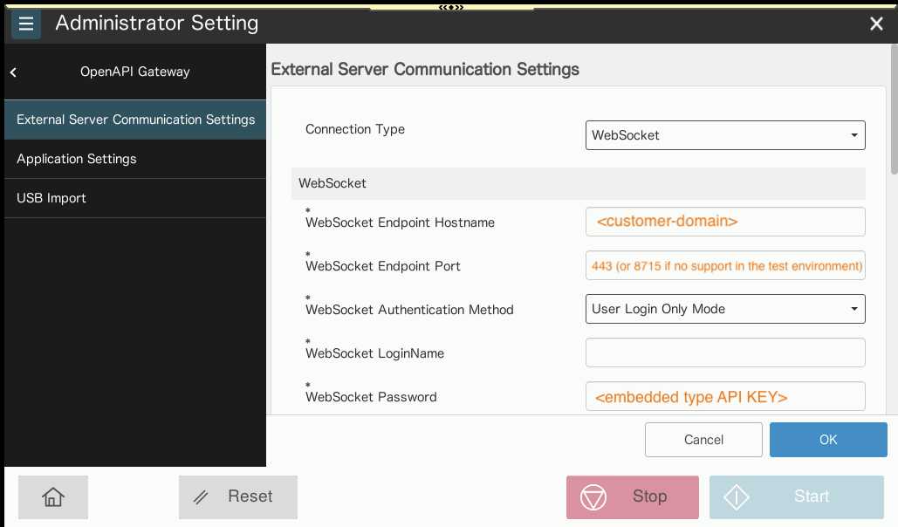Click the WebSocket Endpoint Port field
Screen dimensions: 898x527
point(724,265)
